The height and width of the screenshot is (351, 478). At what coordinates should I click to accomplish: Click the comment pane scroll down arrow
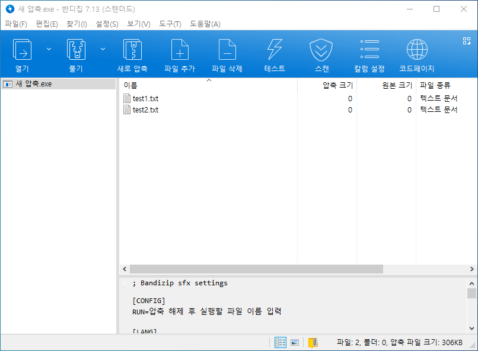point(471,329)
